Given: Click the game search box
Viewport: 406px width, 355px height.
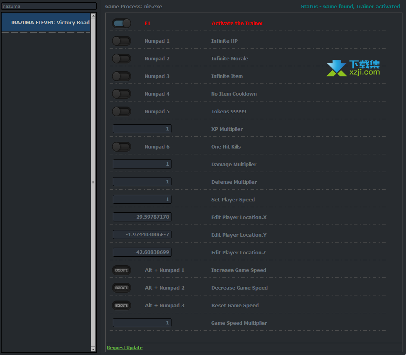Looking at the screenshot, I should (x=49, y=6).
